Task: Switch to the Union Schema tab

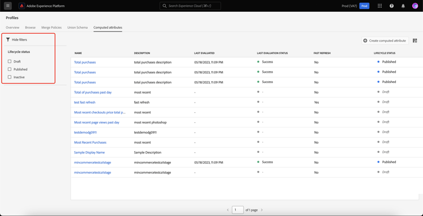Action: [x=77, y=28]
